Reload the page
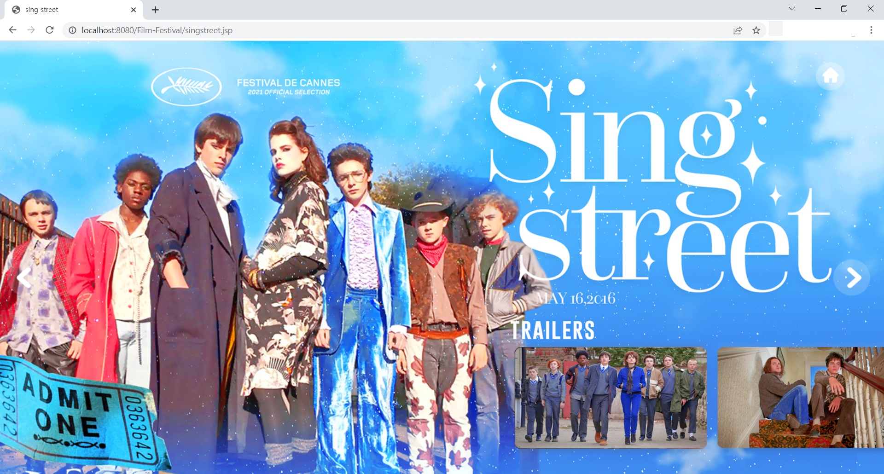This screenshot has width=884, height=474. click(x=50, y=30)
